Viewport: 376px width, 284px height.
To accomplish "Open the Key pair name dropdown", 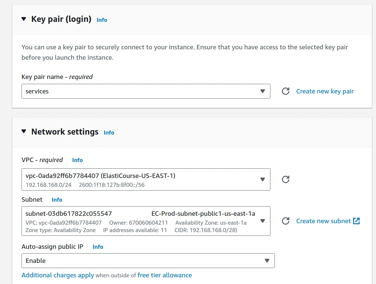I will [x=146, y=91].
